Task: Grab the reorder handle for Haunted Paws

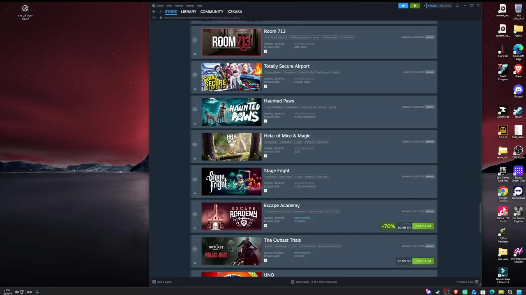Action: click(195, 110)
